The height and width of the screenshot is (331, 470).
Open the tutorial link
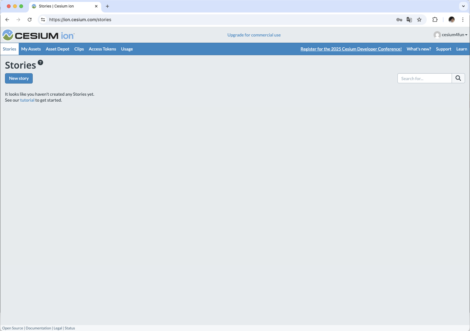(x=27, y=100)
